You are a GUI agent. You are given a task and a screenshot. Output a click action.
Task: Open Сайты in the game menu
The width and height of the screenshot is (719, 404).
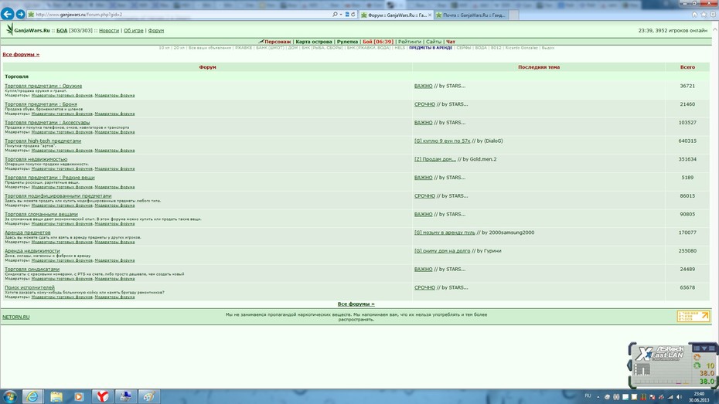point(433,42)
